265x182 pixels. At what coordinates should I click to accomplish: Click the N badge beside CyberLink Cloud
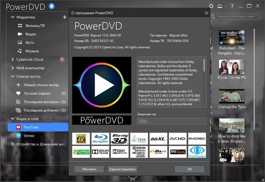click(x=62, y=59)
